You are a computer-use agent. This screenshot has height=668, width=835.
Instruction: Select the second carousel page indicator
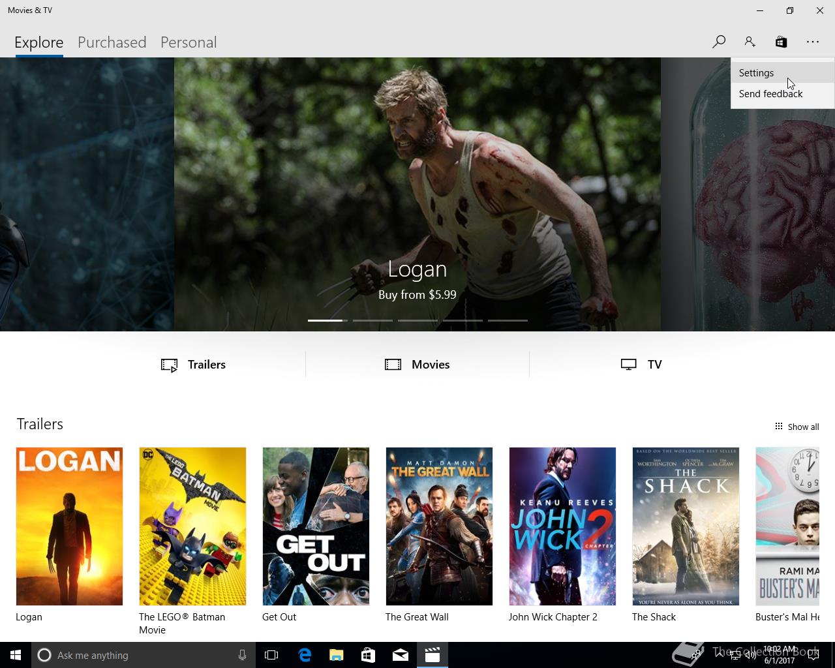point(372,320)
